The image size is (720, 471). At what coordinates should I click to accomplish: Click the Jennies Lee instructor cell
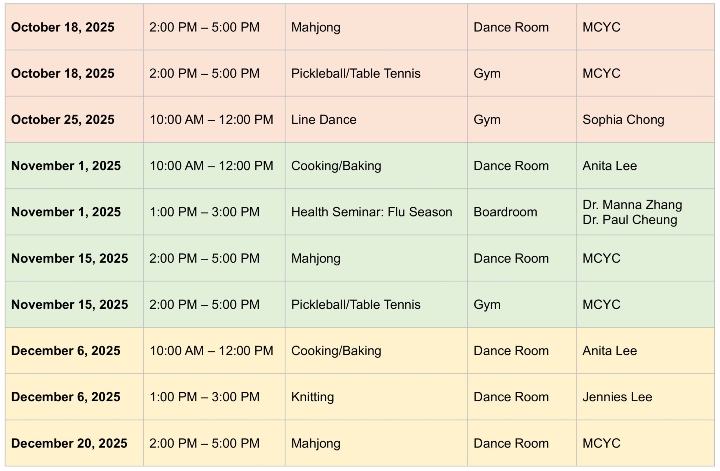[x=617, y=397]
